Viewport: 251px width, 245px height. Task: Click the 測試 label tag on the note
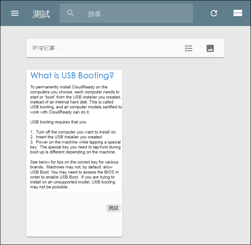click(114, 208)
